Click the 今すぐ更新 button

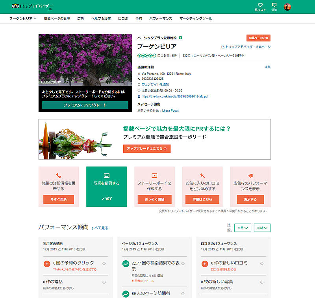[58, 199]
